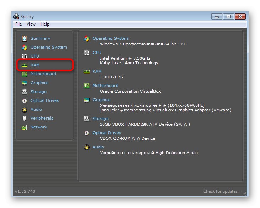The width and height of the screenshot is (260, 208).
Task: Click the Summary clipboard icon in sidebar
Action: [x=25, y=38]
